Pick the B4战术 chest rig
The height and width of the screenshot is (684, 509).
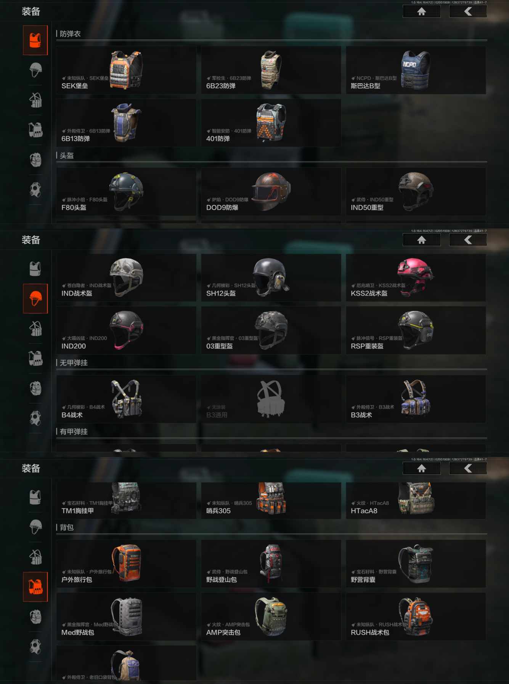[x=126, y=399]
